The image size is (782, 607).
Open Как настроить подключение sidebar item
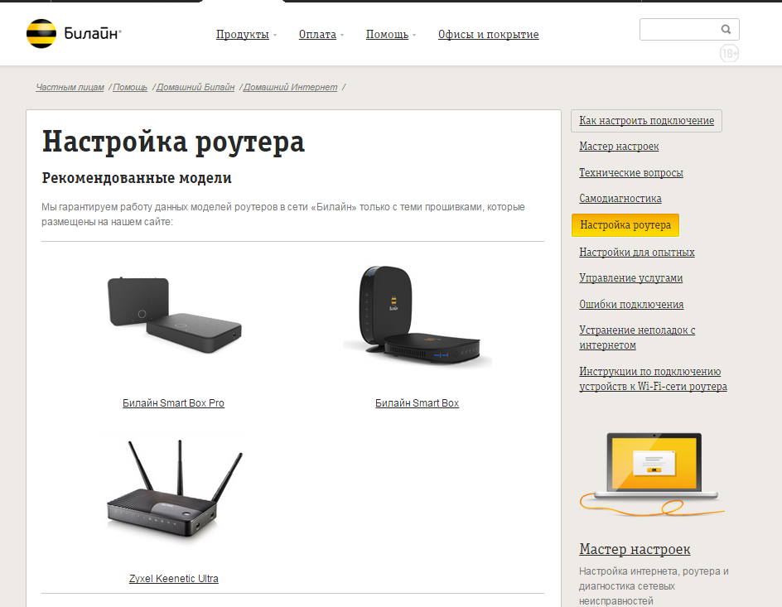(646, 121)
